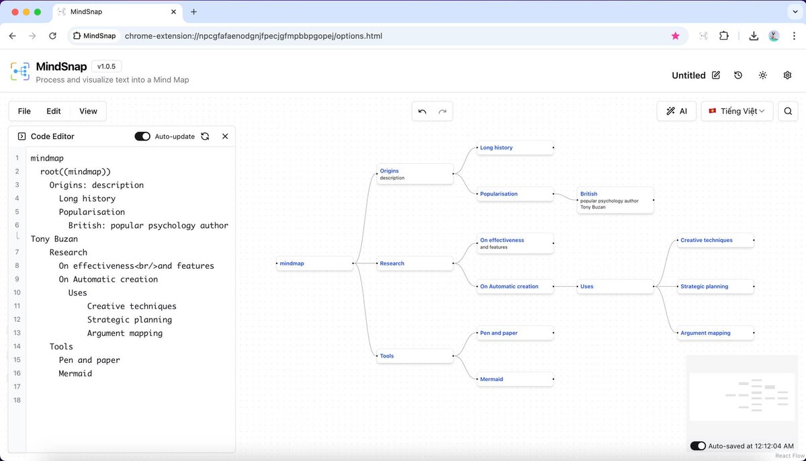The width and height of the screenshot is (806, 461).
Task: Click the redo arrow
Action: coord(442,112)
